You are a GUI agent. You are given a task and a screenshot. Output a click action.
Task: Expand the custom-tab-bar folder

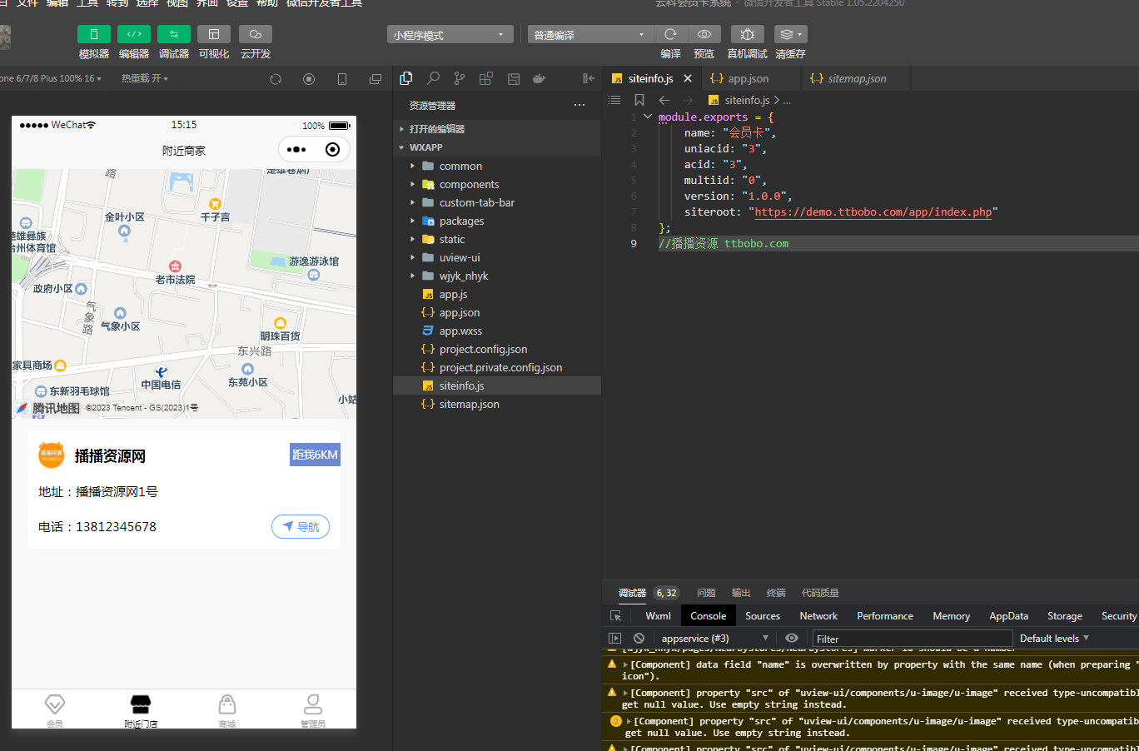pyautogui.click(x=497, y=202)
